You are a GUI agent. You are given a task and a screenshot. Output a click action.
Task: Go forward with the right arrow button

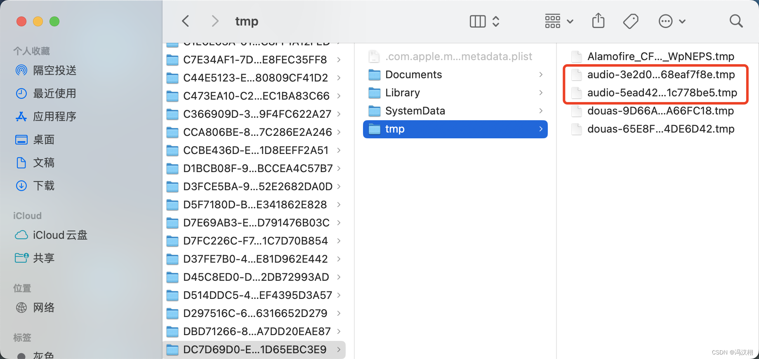215,21
